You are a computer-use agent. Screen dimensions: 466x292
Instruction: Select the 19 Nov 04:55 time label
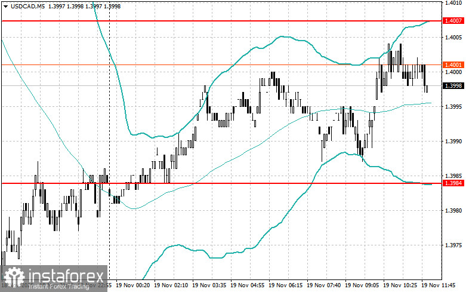[x=247, y=285]
